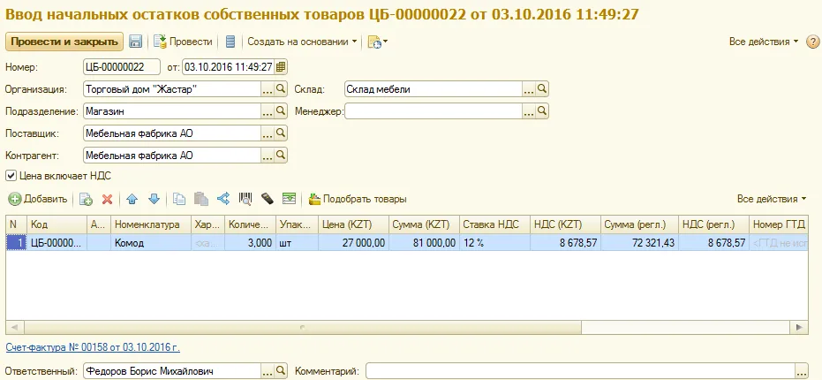The height and width of the screenshot is (380, 822).
Task: Click the price cell 27 000,00
Action: point(353,243)
